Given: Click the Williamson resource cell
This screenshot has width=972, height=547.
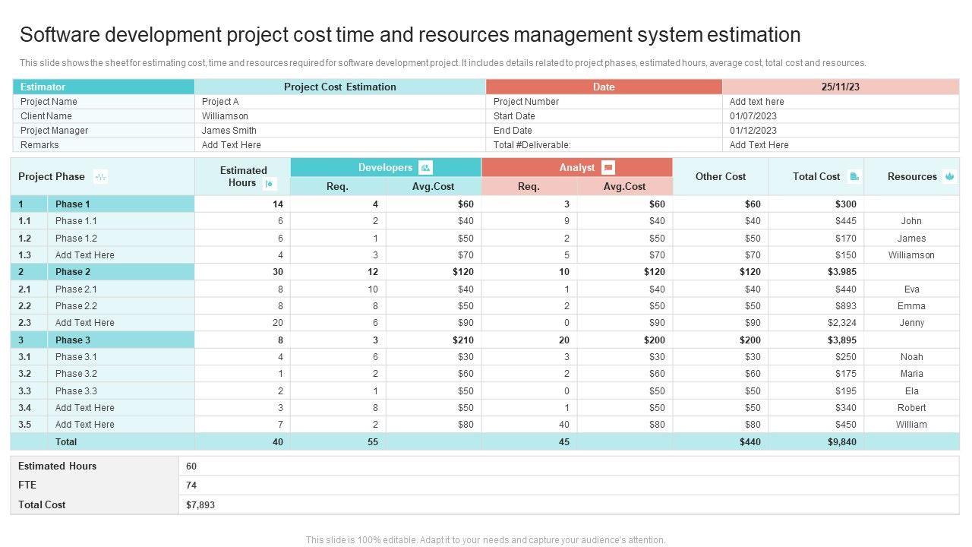Looking at the screenshot, I should point(911,255).
